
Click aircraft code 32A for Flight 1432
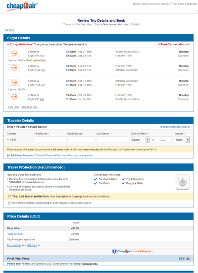tap(43, 70)
